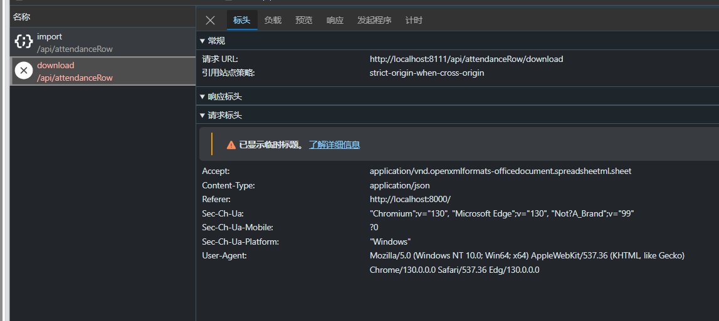Open the 了解详细信息 link
Viewport: 719px width, 321px height.
point(334,145)
